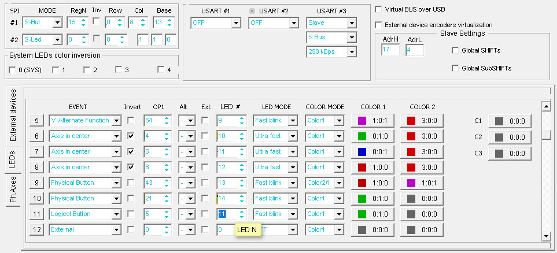557x253 pixels.
Task: Increase the SPI #1 RegN spinner value
Action: point(84,20)
